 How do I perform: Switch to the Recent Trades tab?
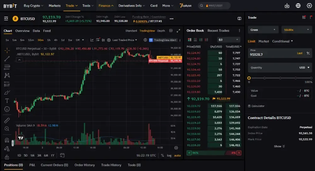coord(218,31)
